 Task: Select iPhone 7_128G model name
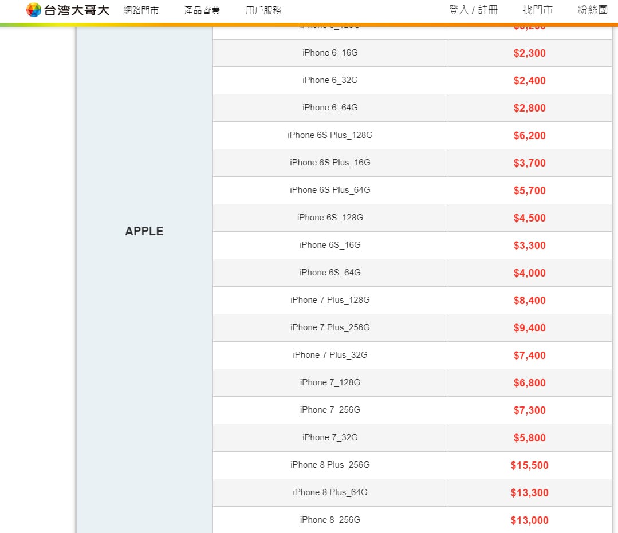330,382
